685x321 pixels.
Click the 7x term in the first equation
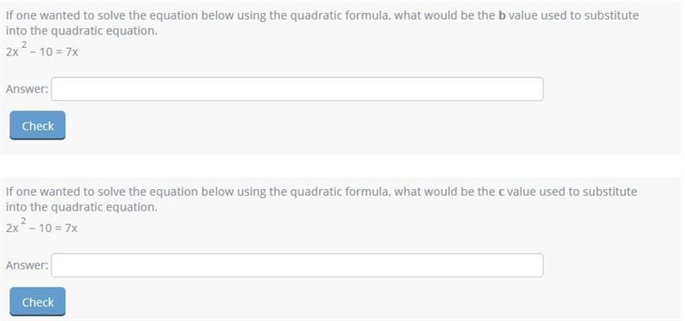pyautogui.click(x=72, y=52)
